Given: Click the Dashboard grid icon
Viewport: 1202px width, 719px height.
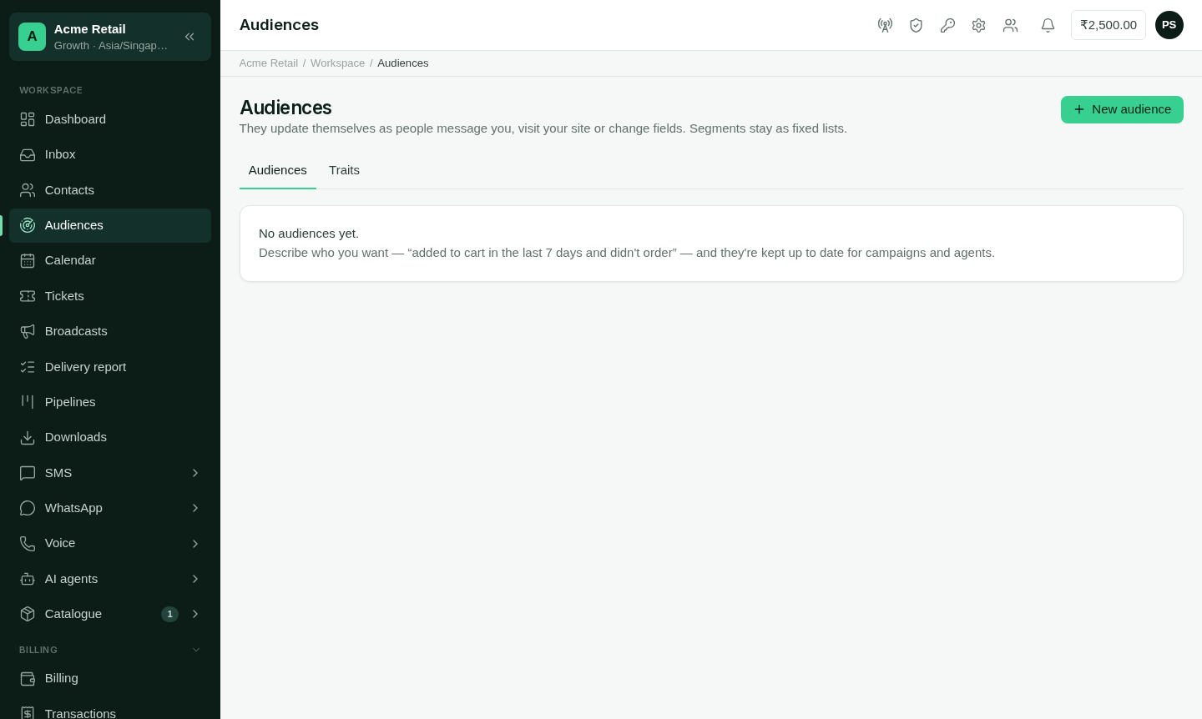Looking at the screenshot, I should pyautogui.click(x=28, y=119).
